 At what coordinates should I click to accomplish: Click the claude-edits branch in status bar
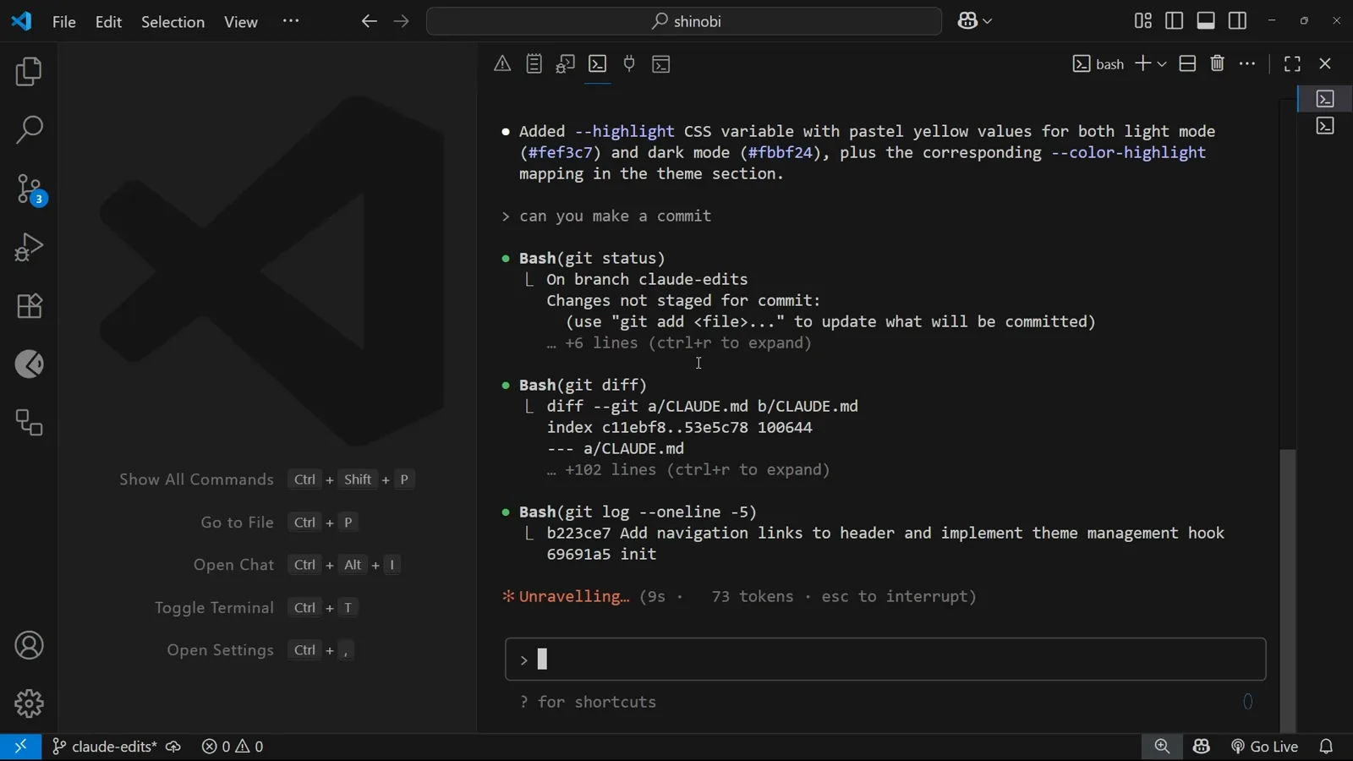(104, 747)
